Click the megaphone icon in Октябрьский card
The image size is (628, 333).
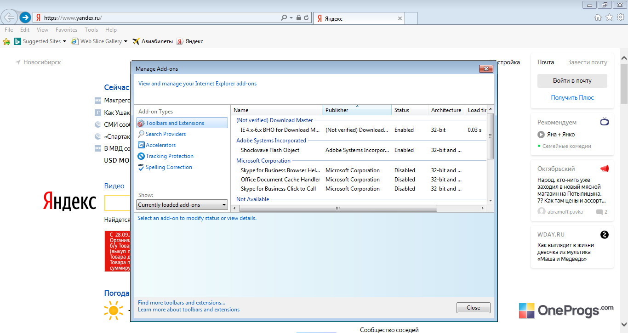pyautogui.click(x=605, y=169)
